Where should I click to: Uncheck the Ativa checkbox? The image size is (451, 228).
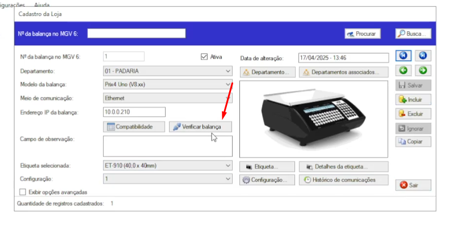[x=205, y=57]
